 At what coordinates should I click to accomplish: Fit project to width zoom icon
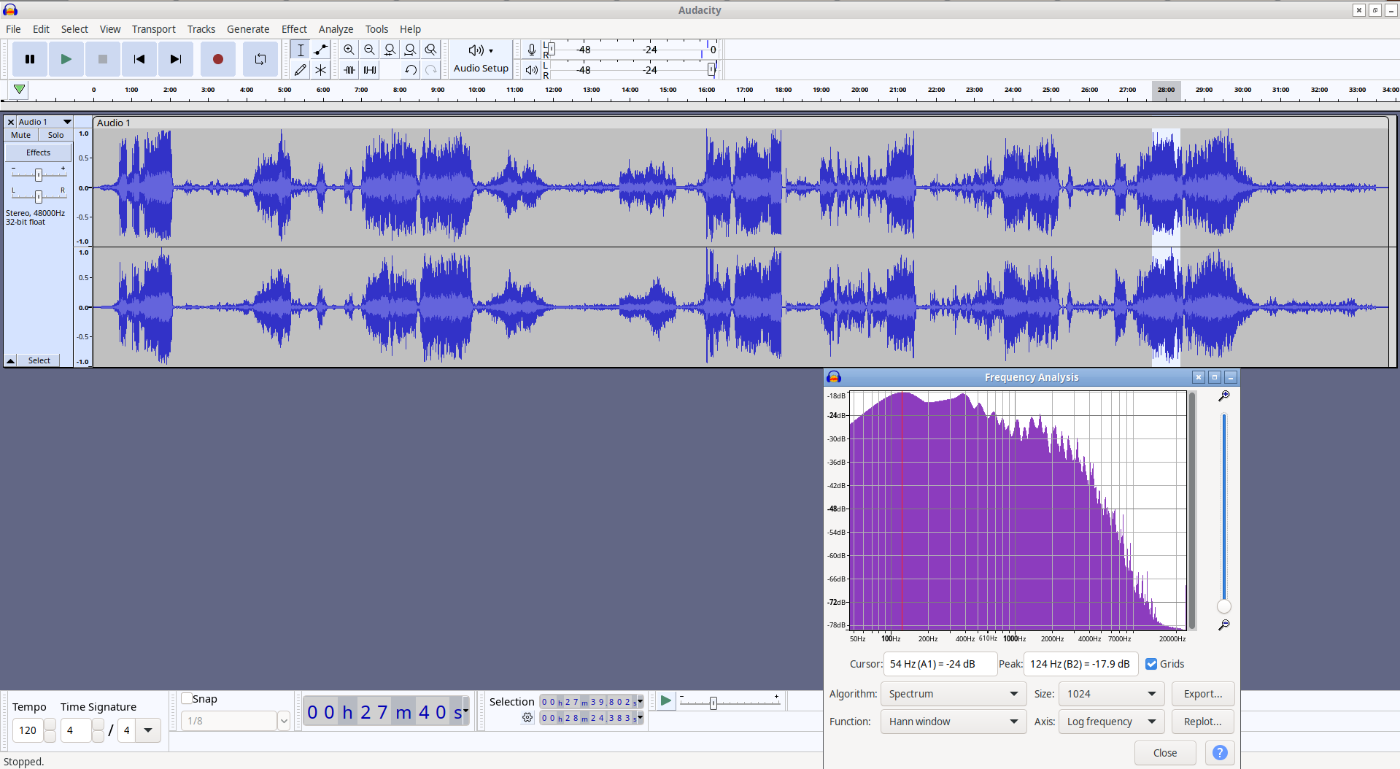point(411,50)
